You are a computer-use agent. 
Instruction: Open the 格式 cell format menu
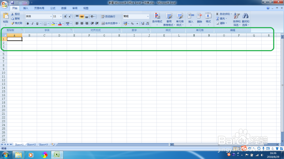coord(208,19)
